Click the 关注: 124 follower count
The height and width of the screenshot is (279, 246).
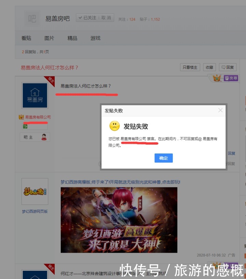127,19
